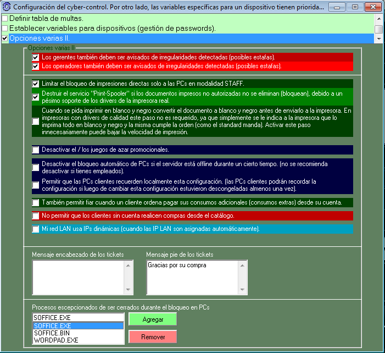Viewport: 385px width, 353px height.
Task: Check the 'Definir tabla de multas' checkbox
Action: tap(4, 19)
